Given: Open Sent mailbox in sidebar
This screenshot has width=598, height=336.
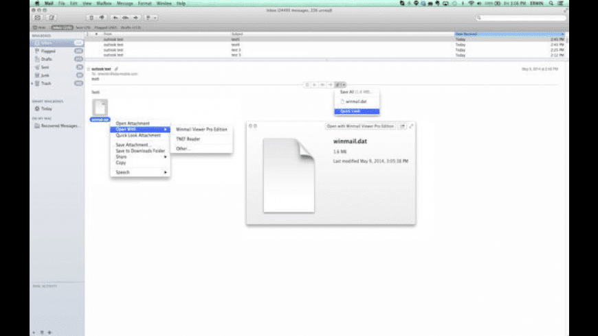Looking at the screenshot, I should (57, 67).
